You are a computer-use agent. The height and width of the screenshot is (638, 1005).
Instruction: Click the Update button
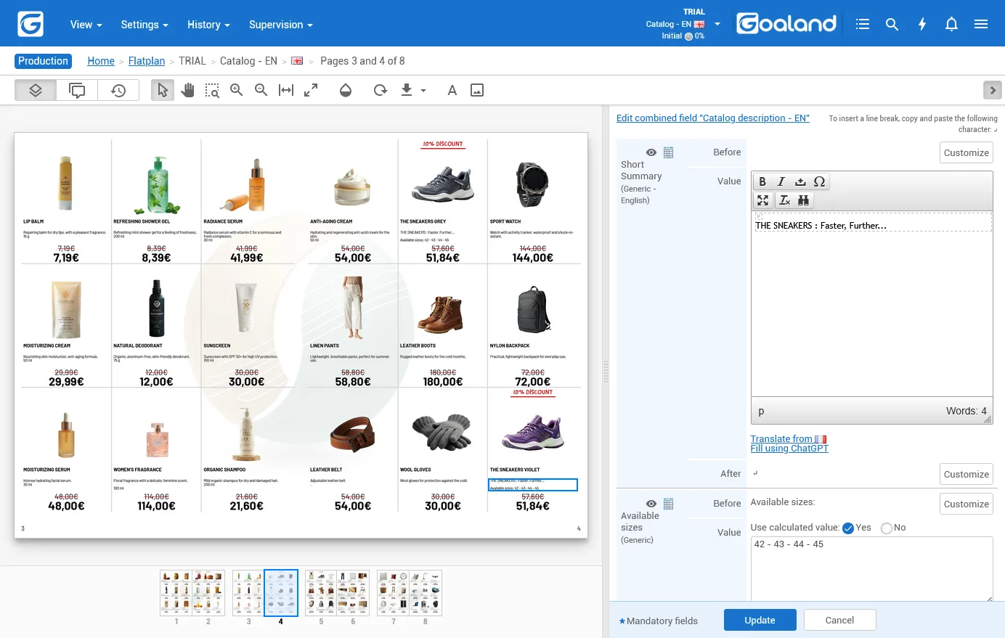point(760,620)
